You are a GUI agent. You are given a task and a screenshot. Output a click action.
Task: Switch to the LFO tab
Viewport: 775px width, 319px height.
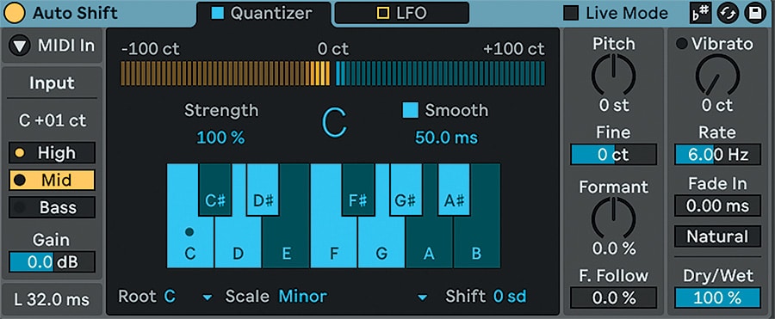[x=401, y=13]
